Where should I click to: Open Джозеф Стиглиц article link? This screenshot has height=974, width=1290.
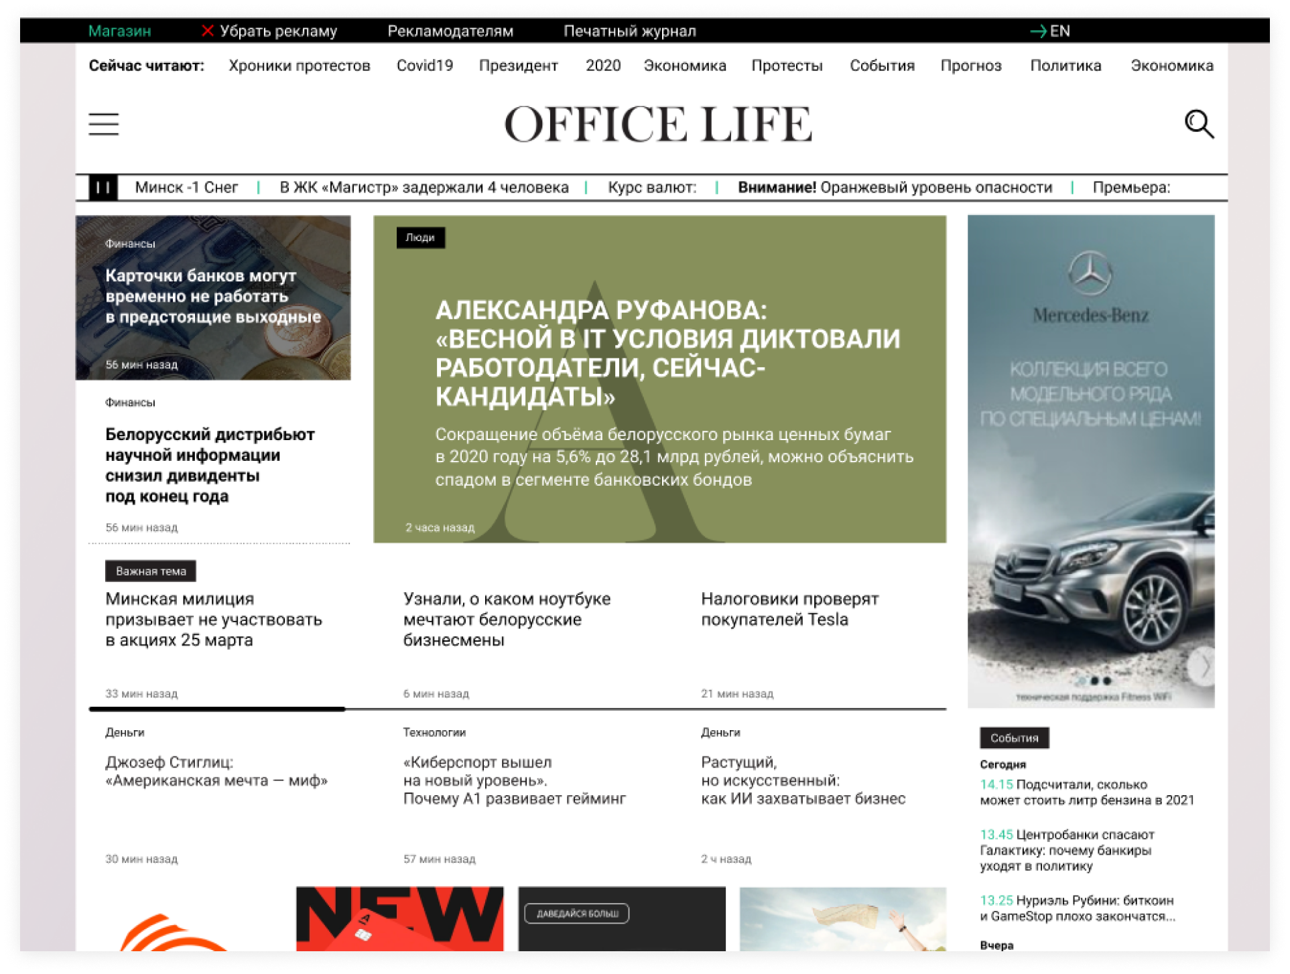click(216, 771)
